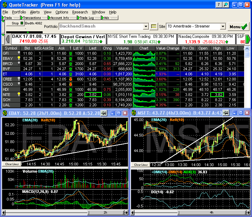Click the green arrow on Depot Gewinn ticker
Viewport: 252px width, 217px height.
[101, 42]
